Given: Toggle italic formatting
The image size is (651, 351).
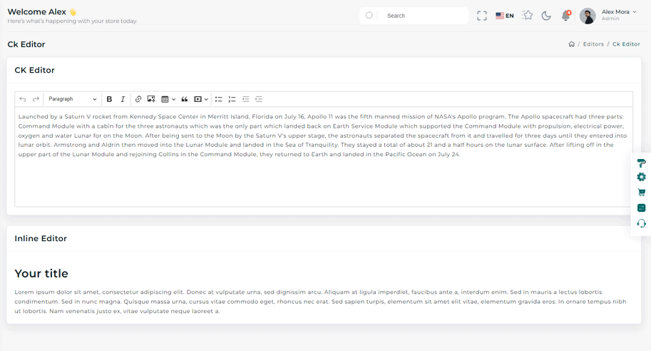Looking at the screenshot, I should (123, 99).
